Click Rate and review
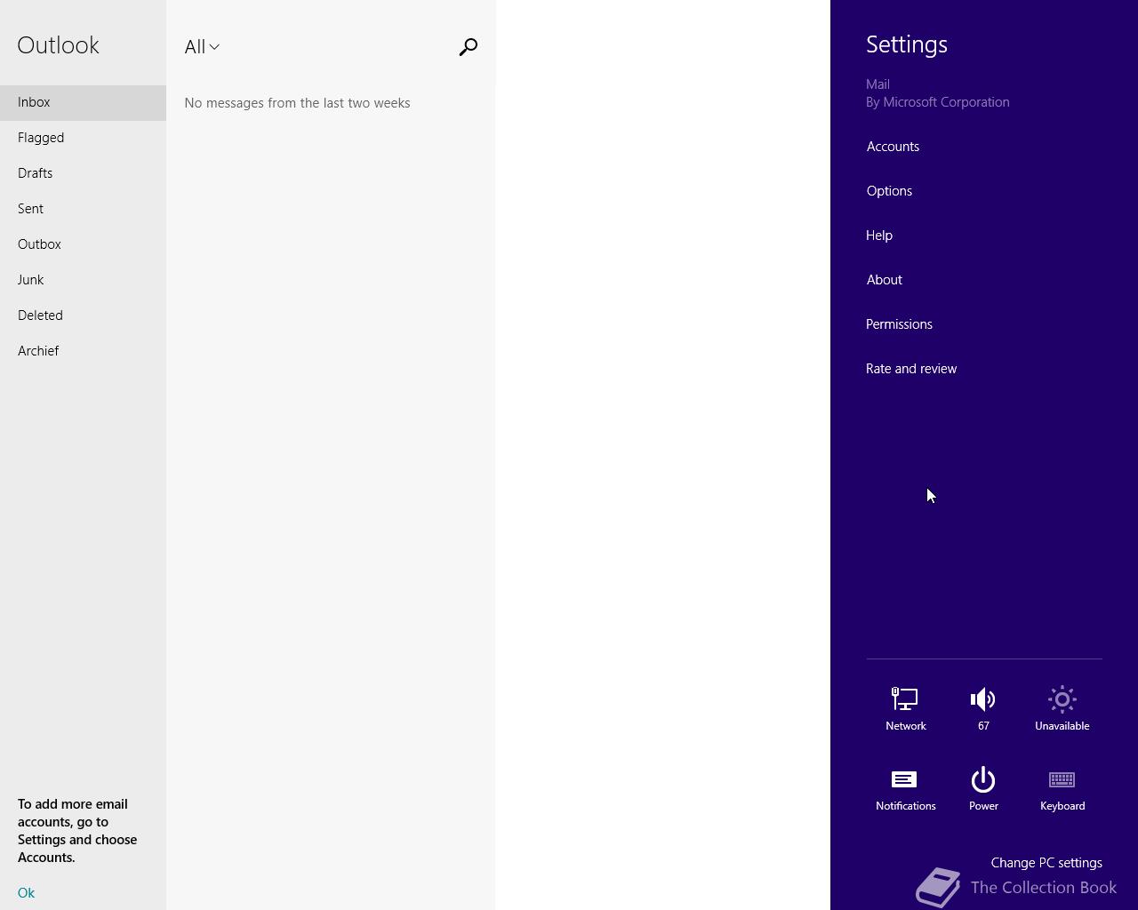This screenshot has height=910, width=1138. (x=911, y=369)
